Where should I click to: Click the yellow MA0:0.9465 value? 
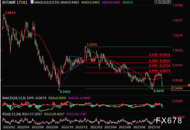pyautogui.click(x=91, y=2)
